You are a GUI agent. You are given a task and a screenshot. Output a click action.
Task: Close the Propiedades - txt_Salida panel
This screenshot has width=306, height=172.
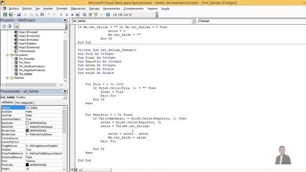coord(65,91)
